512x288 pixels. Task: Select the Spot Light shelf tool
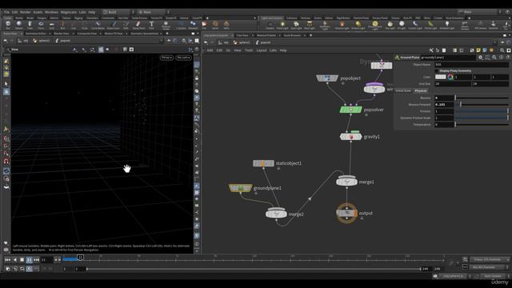tap(296, 25)
